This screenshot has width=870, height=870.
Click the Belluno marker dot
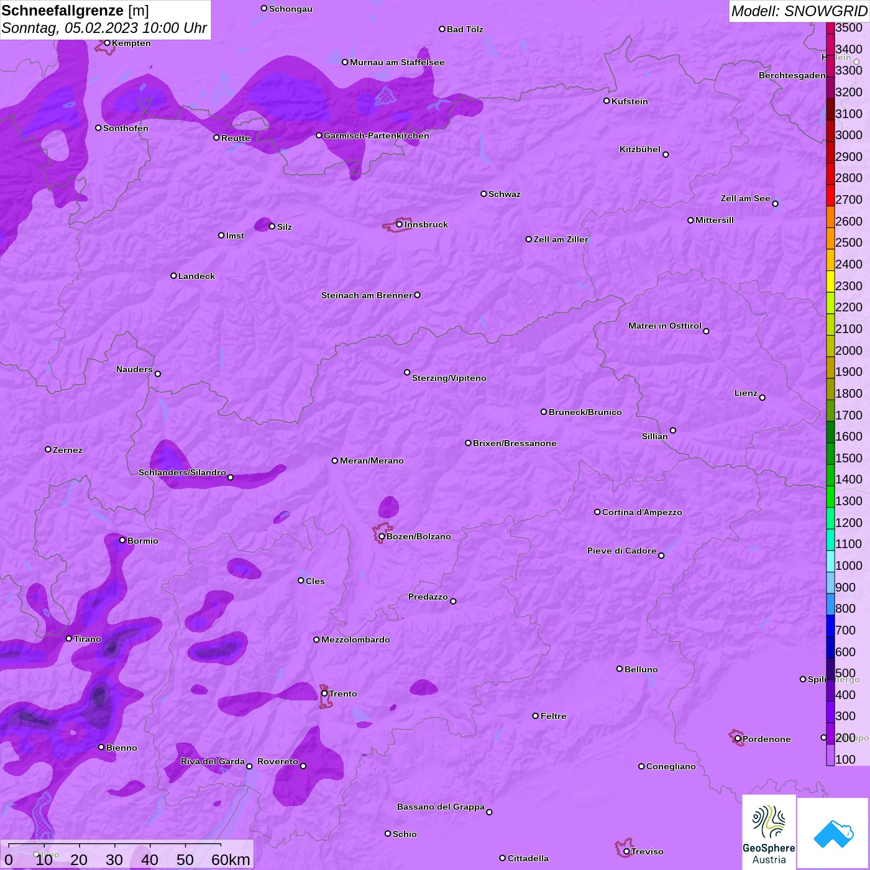coord(619,669)
